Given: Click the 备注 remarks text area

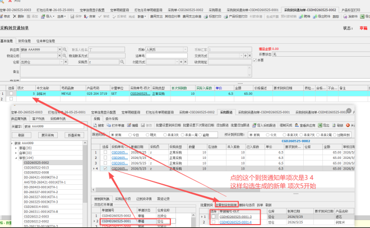Looking at the screenshot, I should click(136, 71).
